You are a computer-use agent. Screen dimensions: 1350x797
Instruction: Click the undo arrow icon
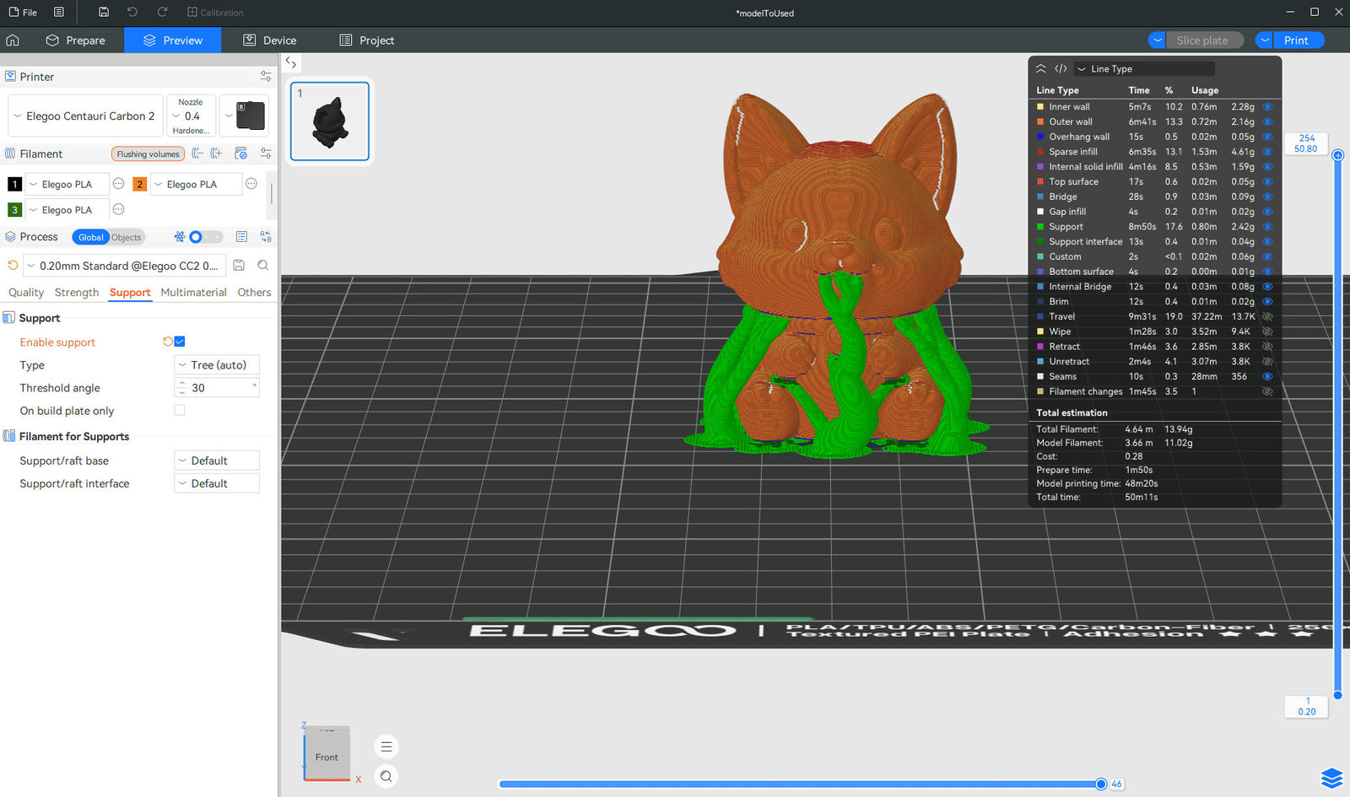[x=132, y=12]
